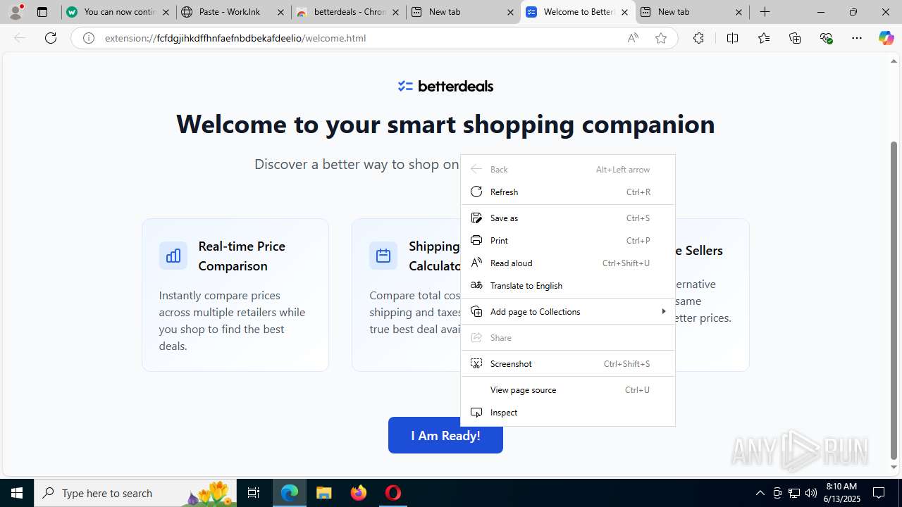The height and width of the screenshot is (507, 902).
Task: Open the tab actions menu icon
Action: (x=42, y=12)
